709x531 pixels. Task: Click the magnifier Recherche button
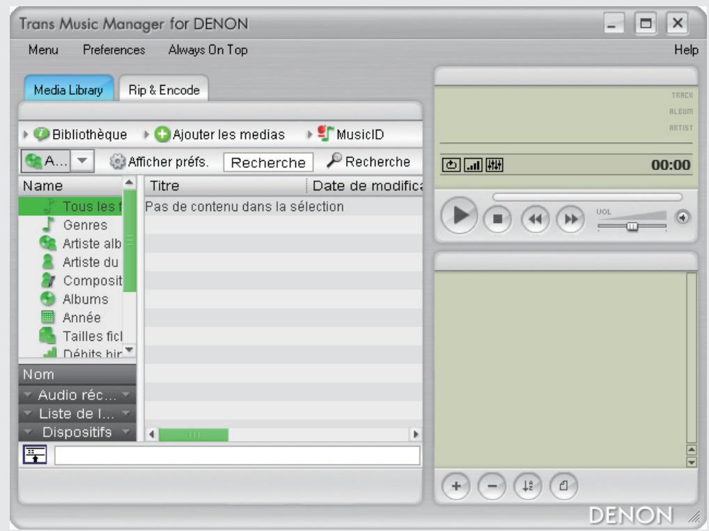(368, 161)
